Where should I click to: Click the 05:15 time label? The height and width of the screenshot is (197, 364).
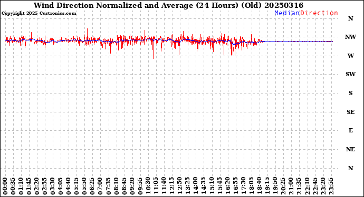[x=76, y=186]
